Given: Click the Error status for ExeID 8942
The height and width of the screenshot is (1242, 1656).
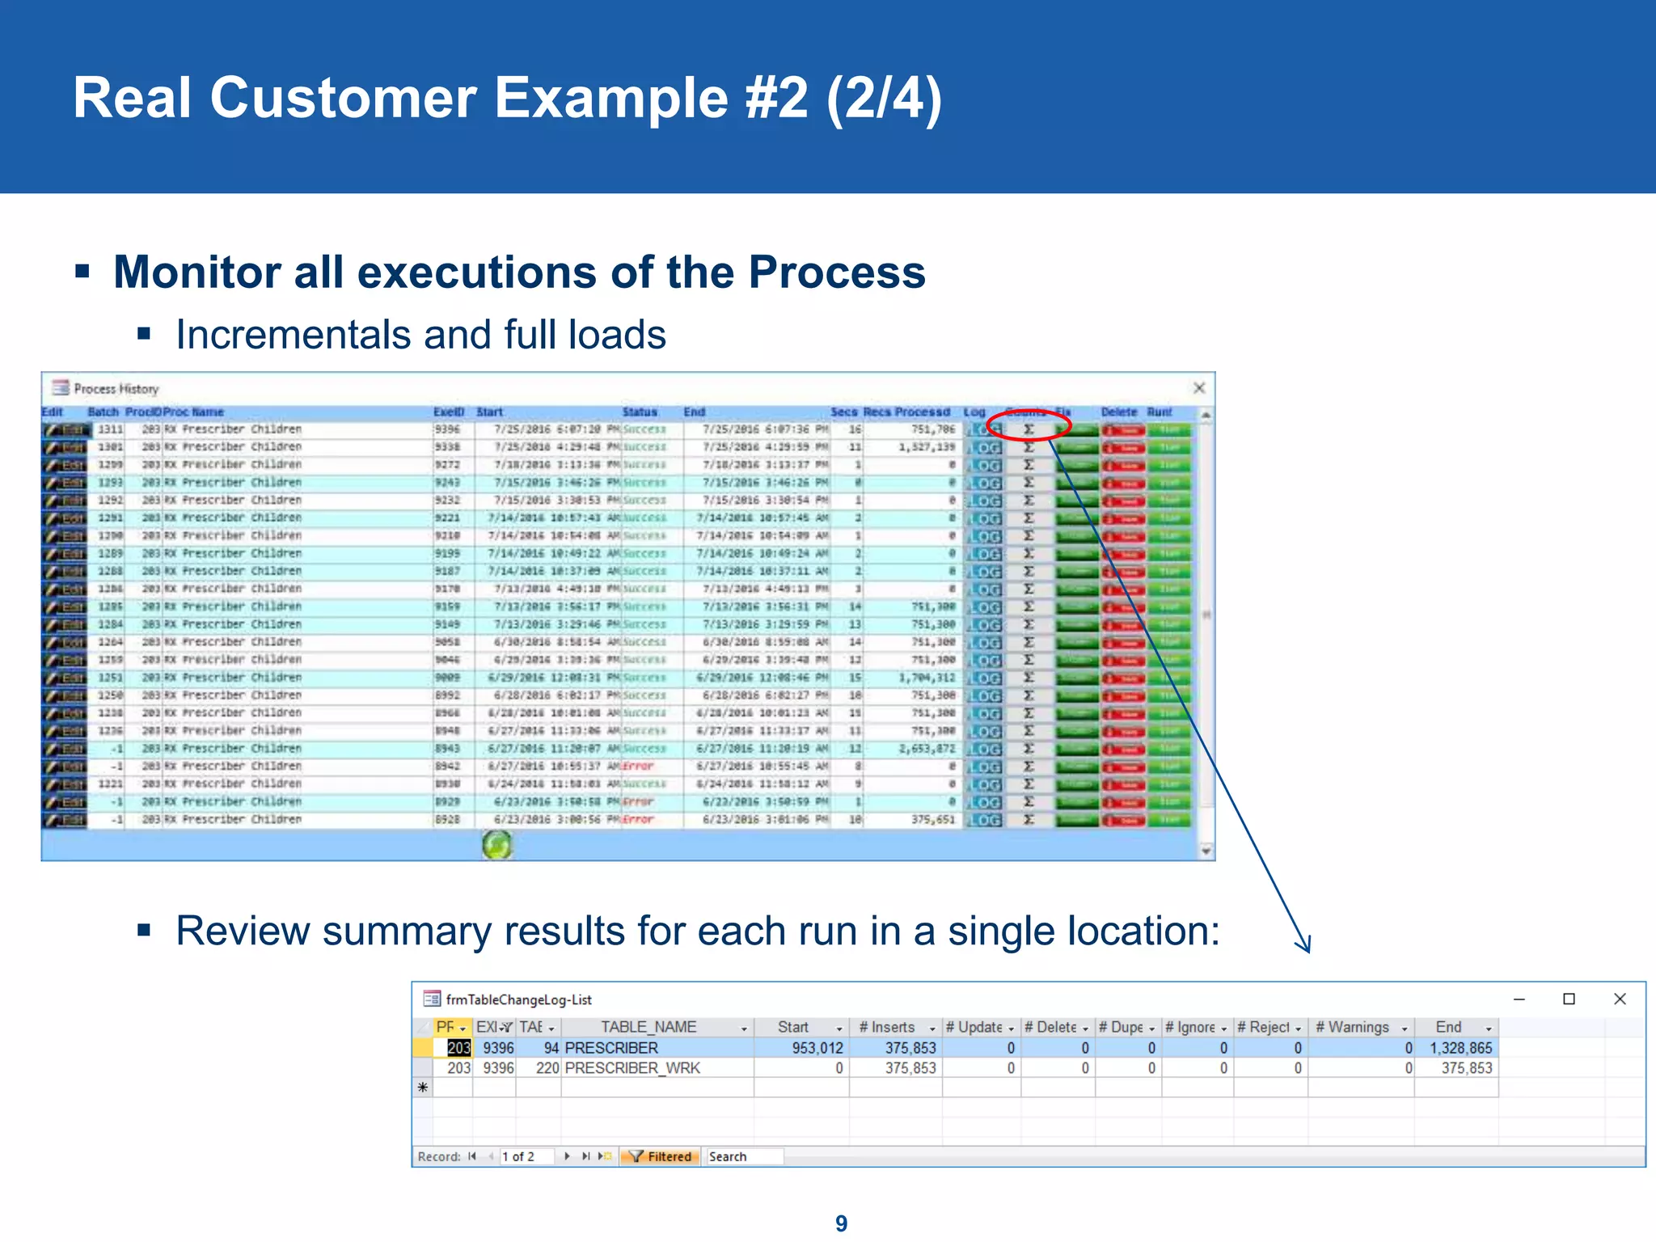Looking at the screenshot, I should [638, 767].
